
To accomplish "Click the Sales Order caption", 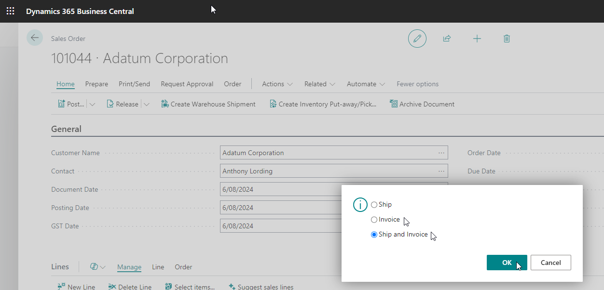I will point(68,39).
